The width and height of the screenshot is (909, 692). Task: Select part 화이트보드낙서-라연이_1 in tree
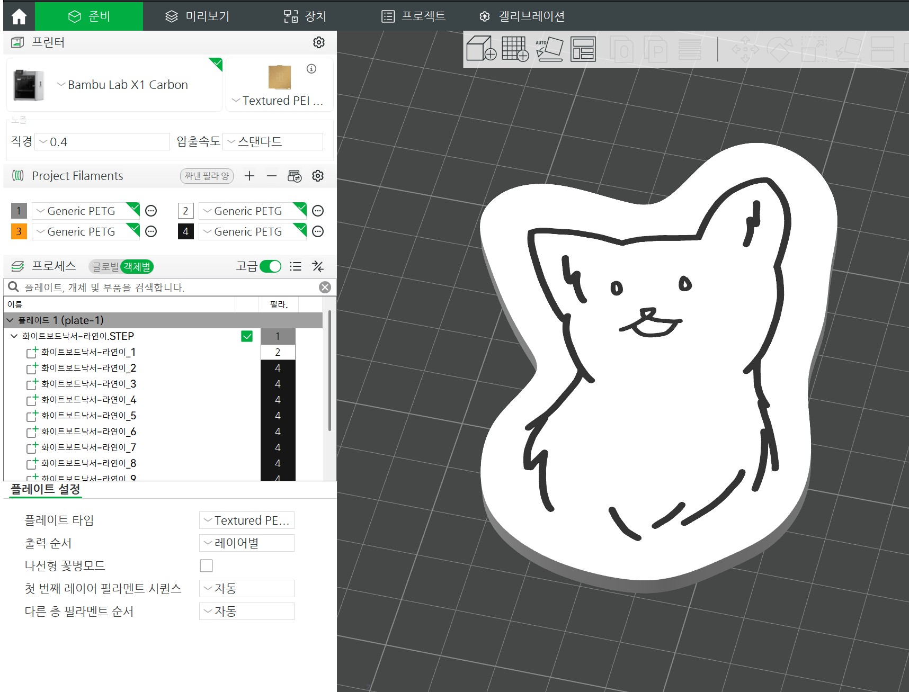pyautogui.click(x=88, y=352)
